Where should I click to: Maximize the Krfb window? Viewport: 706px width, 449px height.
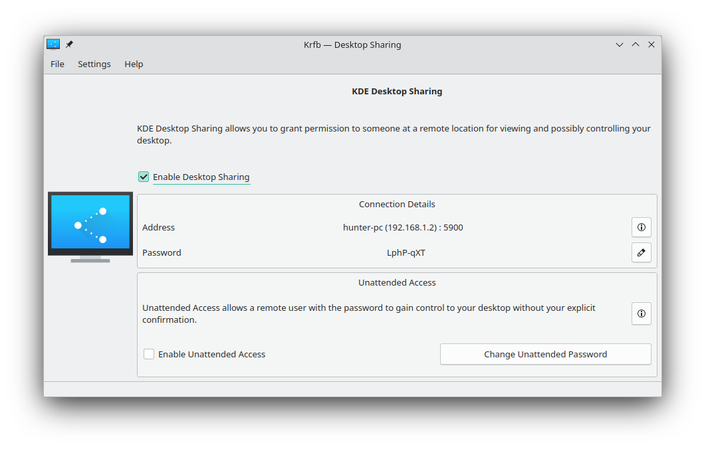pos(636,45)
